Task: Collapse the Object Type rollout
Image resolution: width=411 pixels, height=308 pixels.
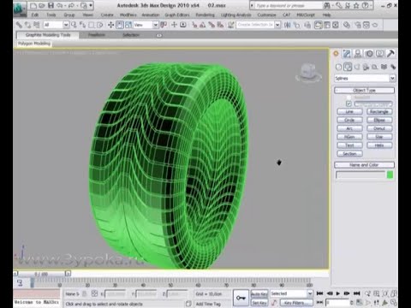Action: pyautogui.click(x=365, y=91)
